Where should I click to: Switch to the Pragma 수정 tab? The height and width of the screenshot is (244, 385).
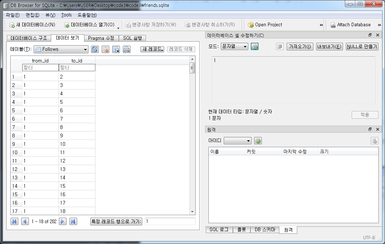[x=101, y=38]
